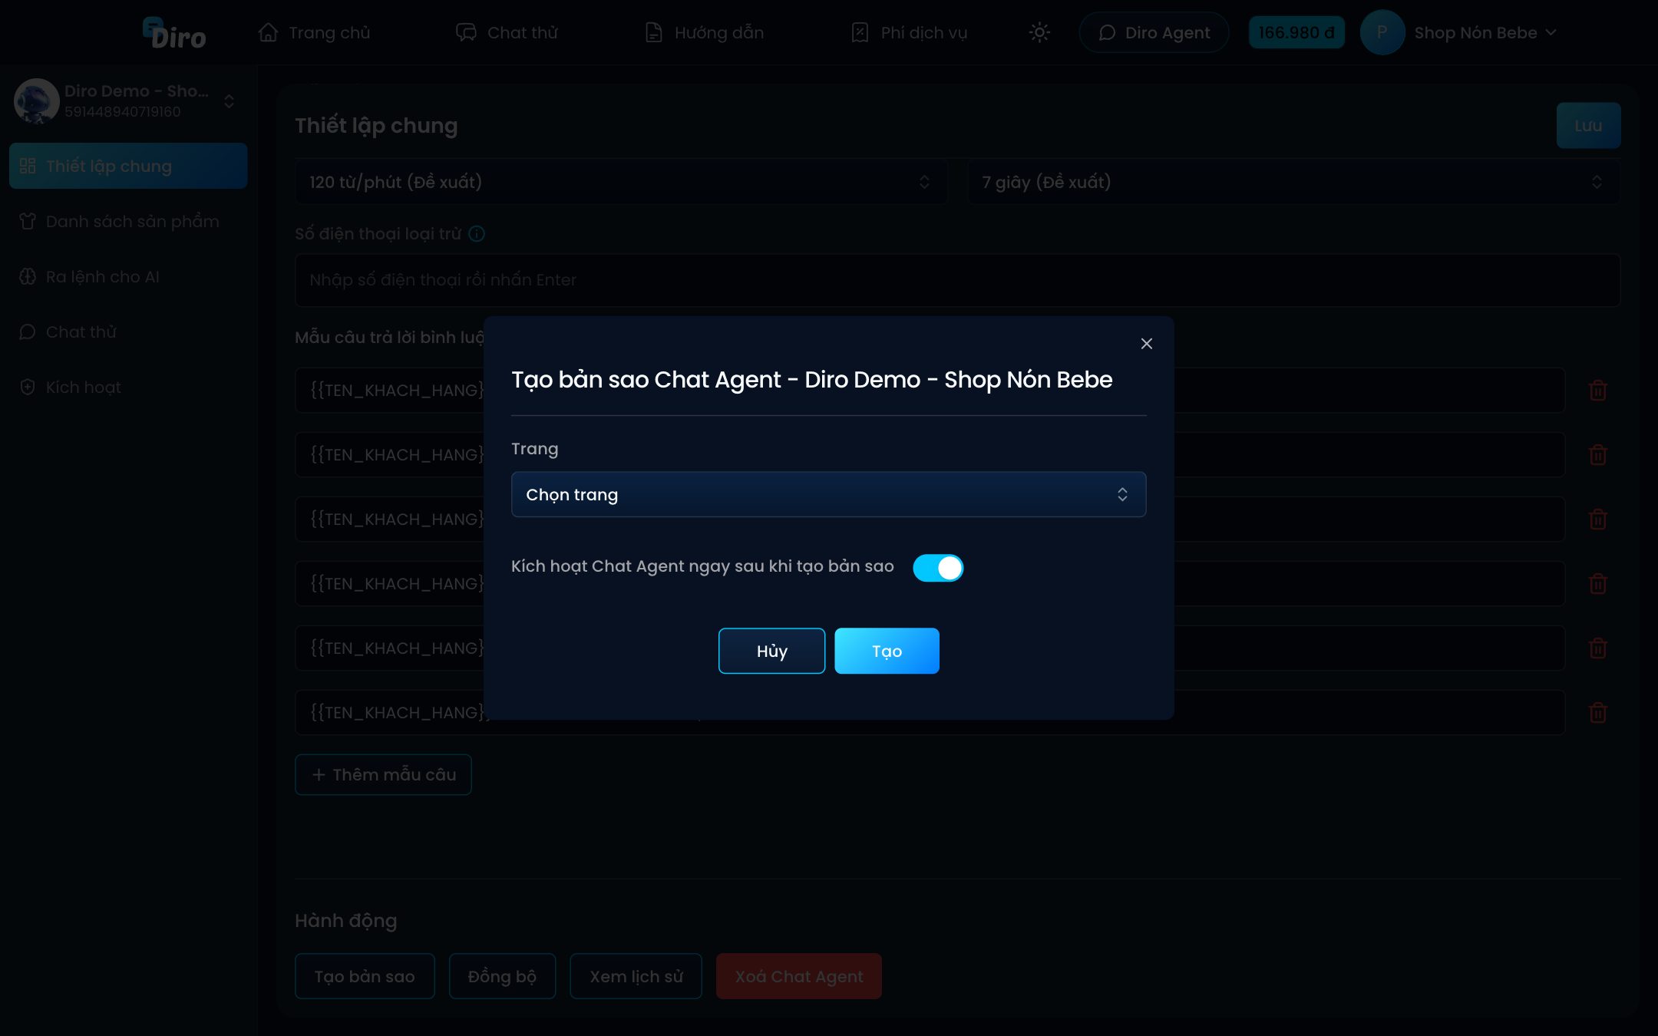Image resolution: width=1658 pixels, height=1036 pixels.
Task: Open Phí dịch vụ in top navigation
Action: 909,33
